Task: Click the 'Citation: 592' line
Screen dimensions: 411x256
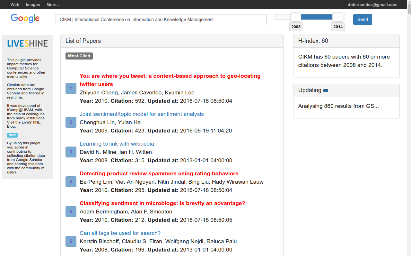Action: [156, 101]
